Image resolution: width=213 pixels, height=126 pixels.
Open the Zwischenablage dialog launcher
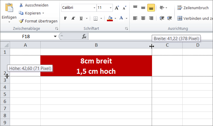[x=57, y=28]
